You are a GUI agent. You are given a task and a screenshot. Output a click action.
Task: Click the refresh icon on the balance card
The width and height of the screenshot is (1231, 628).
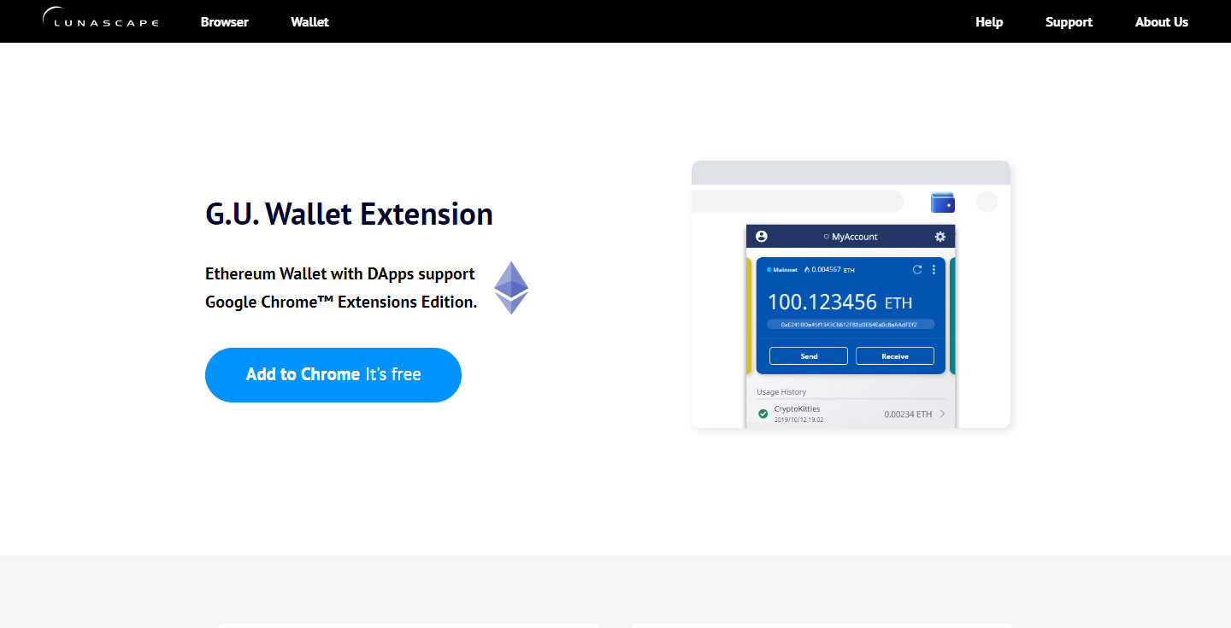pos(917,269)
